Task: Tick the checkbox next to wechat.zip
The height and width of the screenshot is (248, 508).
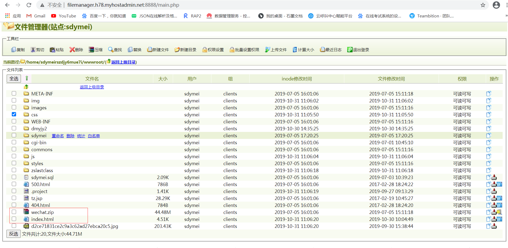Action: tap(14, 212)
